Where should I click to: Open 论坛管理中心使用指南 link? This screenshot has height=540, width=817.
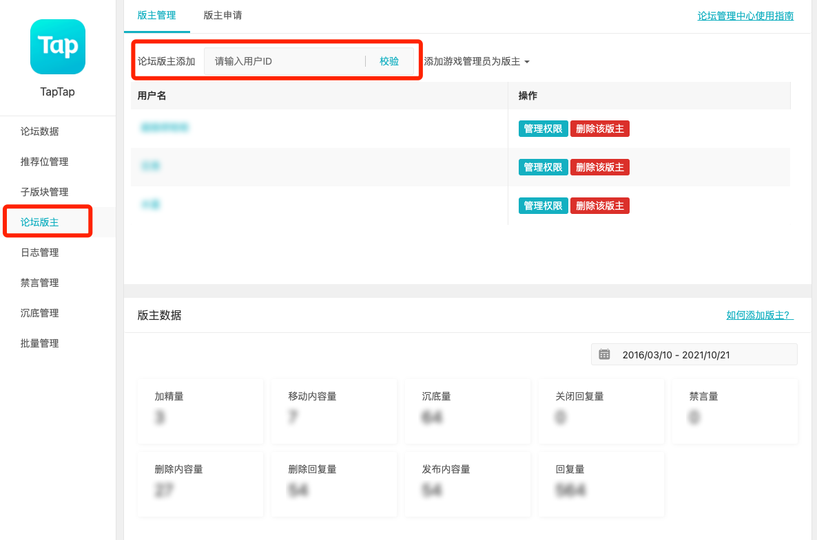(x=745, y=16)
